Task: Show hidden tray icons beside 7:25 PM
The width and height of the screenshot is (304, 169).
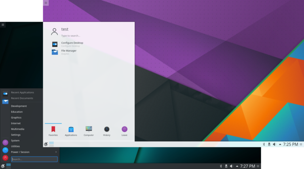Action: point(280,144)
